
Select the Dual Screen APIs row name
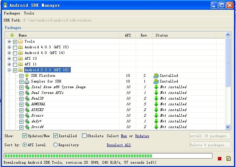[x=47, y=93]
